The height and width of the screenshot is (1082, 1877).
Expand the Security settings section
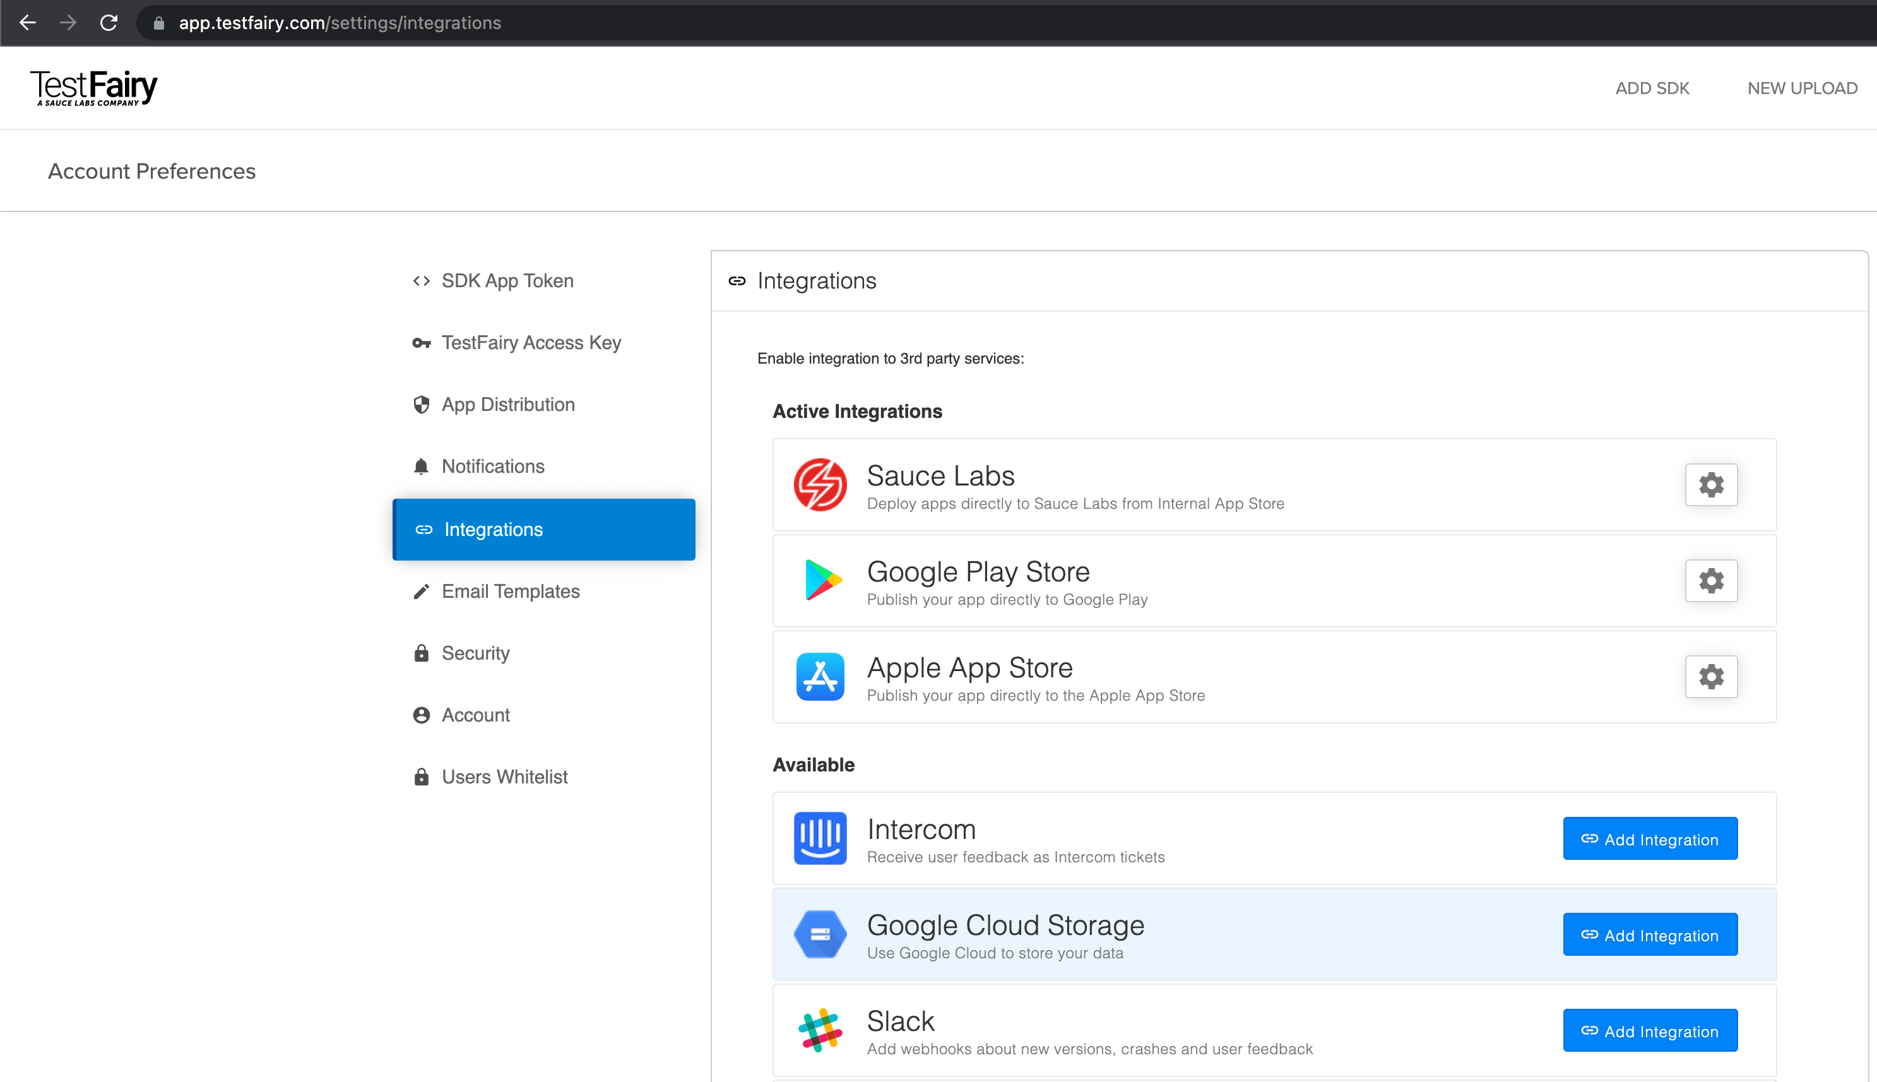coord(475,653)
